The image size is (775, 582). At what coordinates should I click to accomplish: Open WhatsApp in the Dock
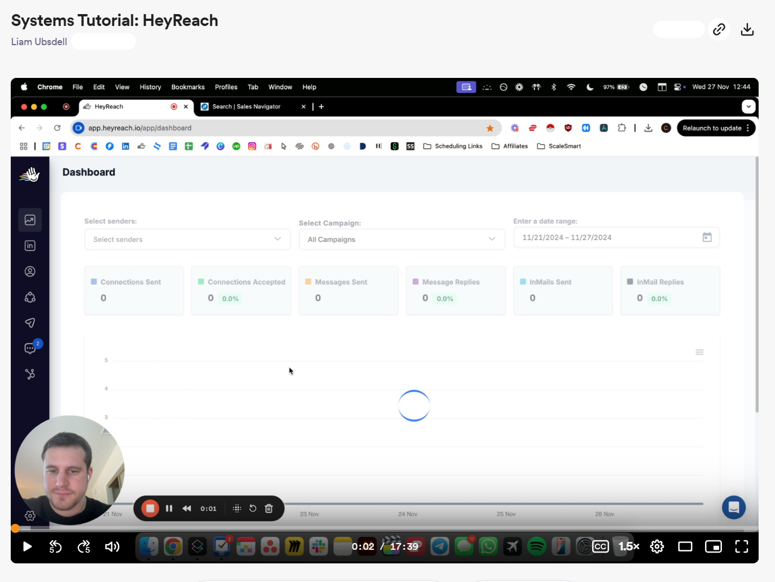(x=488, y=546)
